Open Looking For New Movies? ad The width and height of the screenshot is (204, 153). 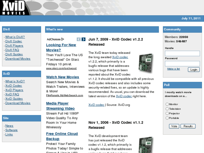pyautogui.click(x=61, y=47)
